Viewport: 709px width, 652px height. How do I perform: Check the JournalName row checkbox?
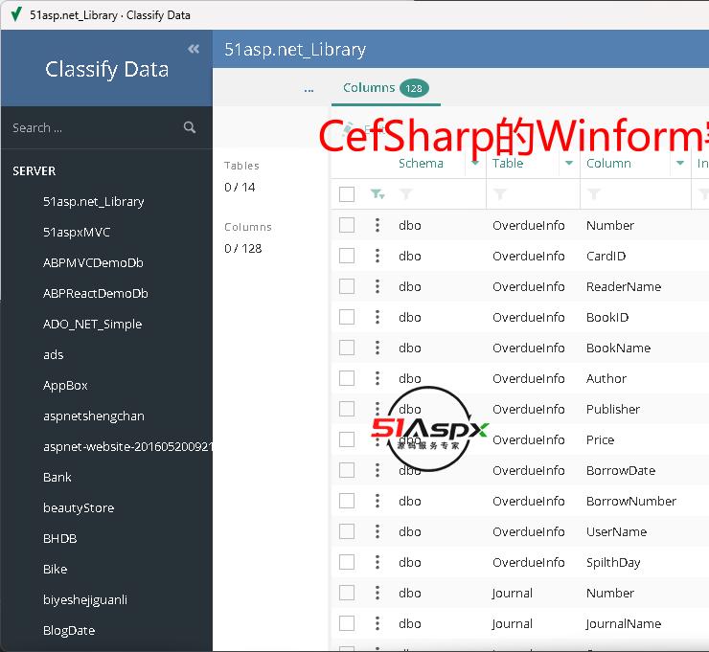pos(347,623)
